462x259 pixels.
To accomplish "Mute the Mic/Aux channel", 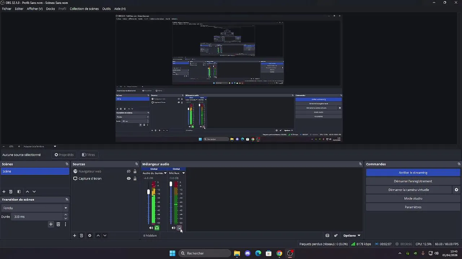I will [x=174, y=228].
